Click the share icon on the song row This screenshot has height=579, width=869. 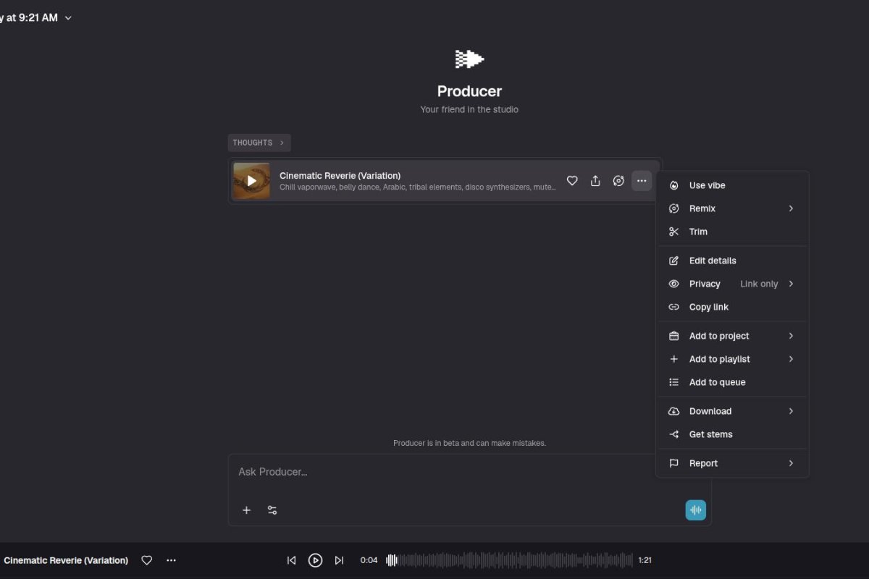pos(595,181)
